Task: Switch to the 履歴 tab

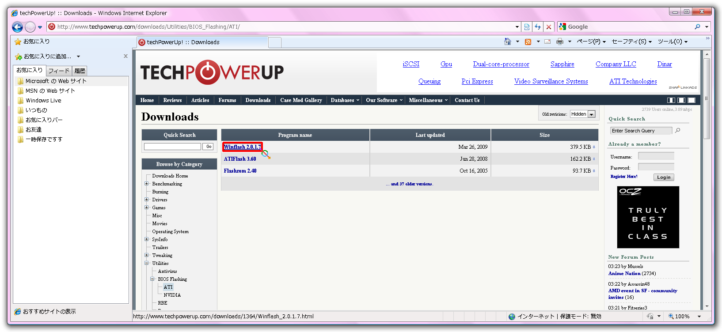Action: [x=80, y=71]
